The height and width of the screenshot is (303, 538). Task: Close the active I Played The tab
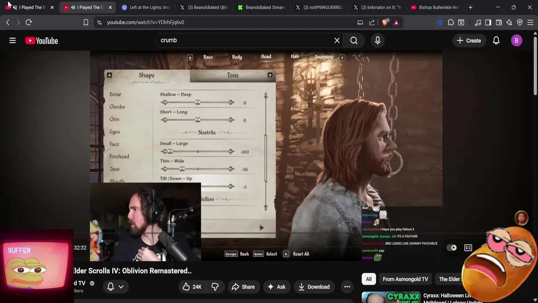tap(110, 8)
